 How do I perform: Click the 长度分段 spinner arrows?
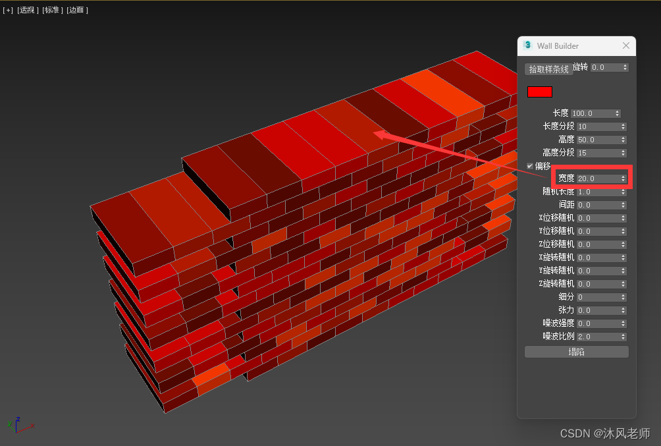(x=623, y=126)
